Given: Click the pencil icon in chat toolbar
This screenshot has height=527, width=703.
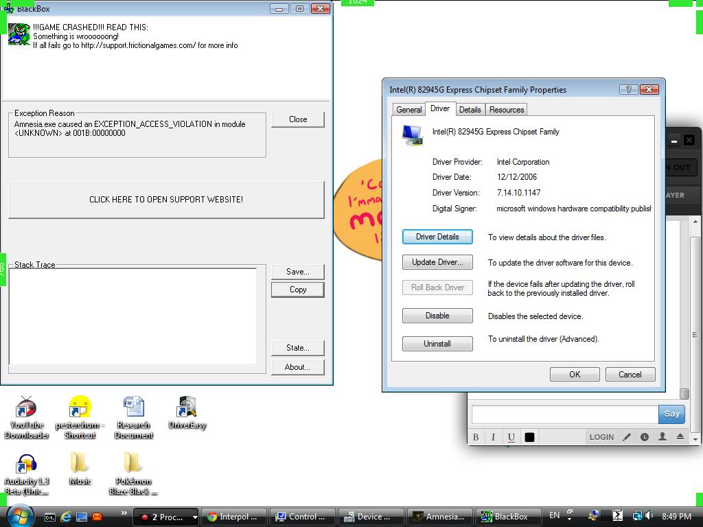Looking at the screenshot, I should coord(627,437).
